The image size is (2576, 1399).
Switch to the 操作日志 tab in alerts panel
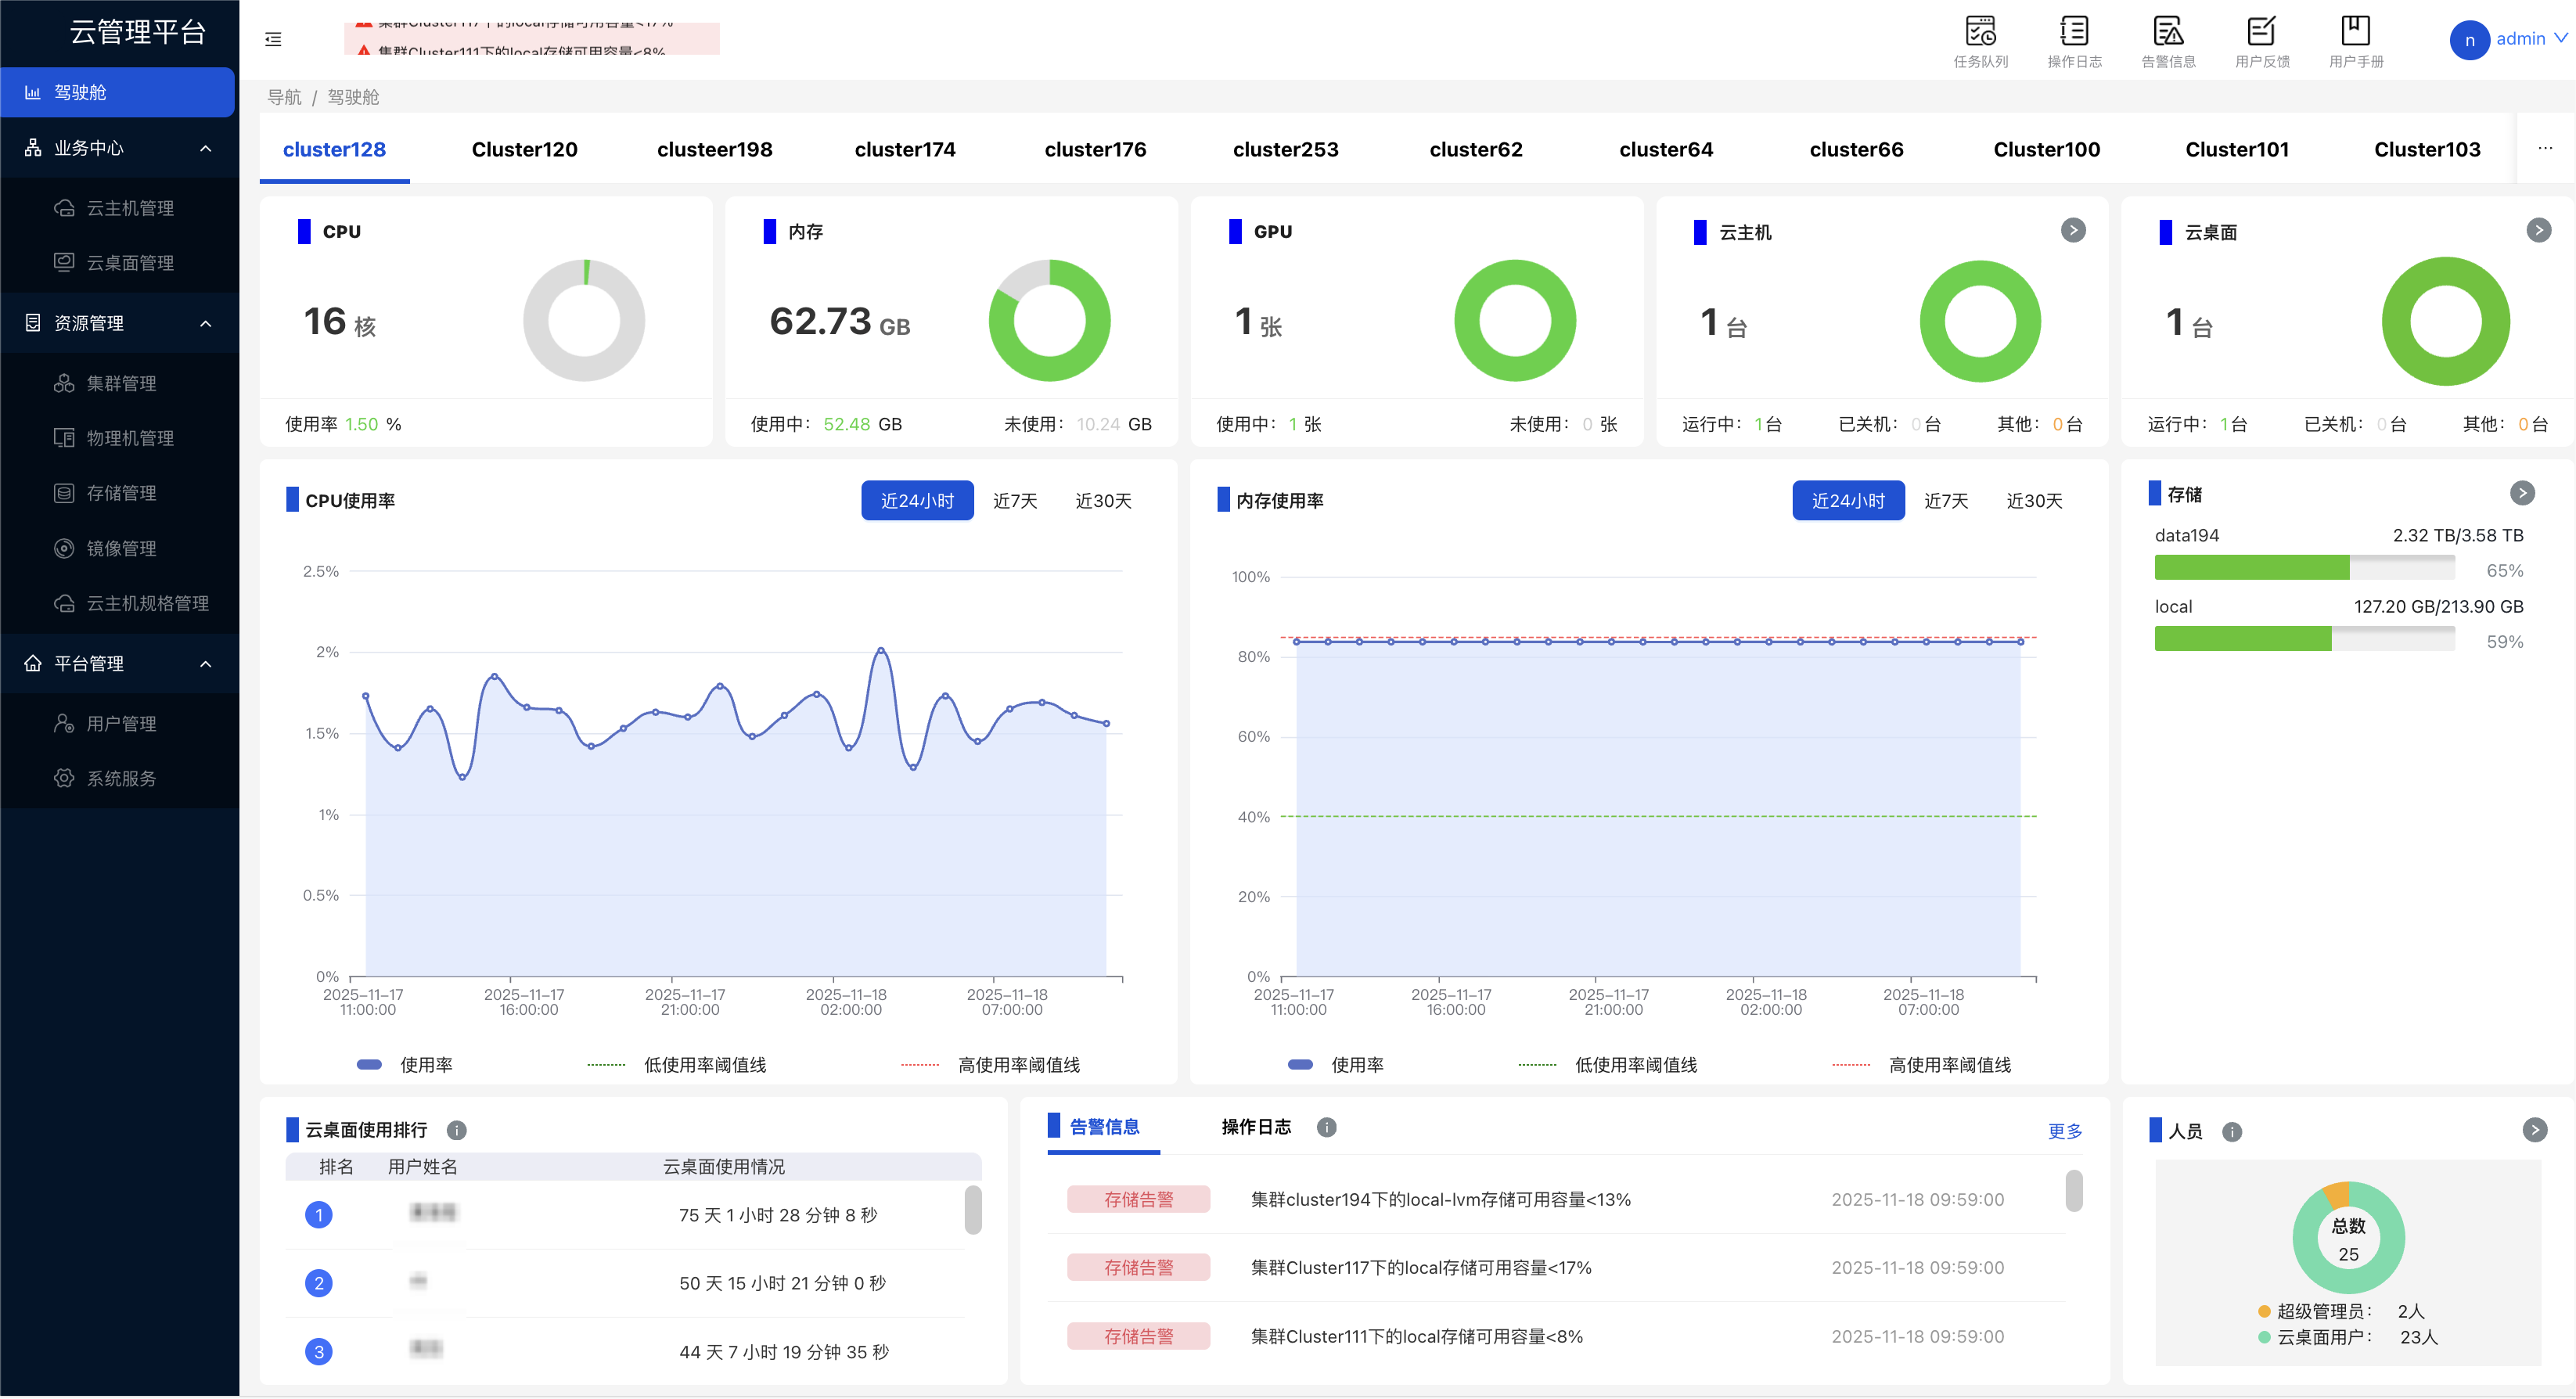click(x=1255, y=1127)
